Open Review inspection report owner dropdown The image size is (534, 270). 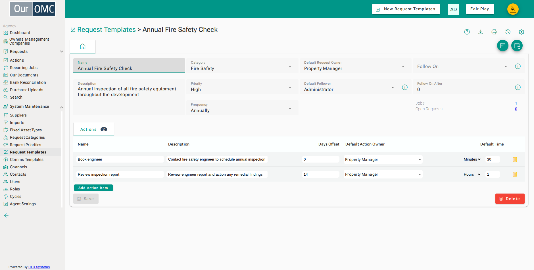pyautogui.click(x=383, y=174)
